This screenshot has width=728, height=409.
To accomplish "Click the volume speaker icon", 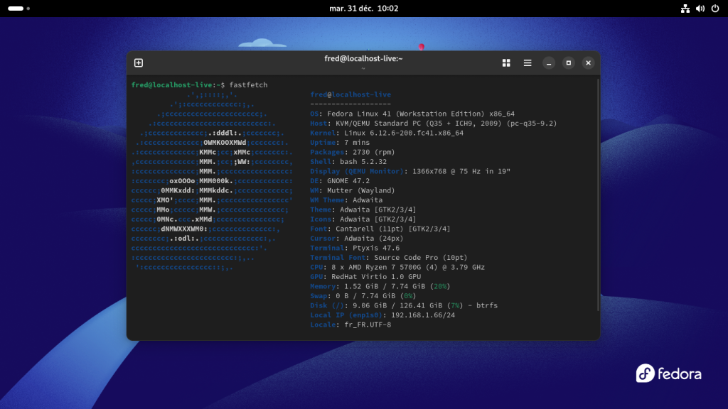I will 700,9.
